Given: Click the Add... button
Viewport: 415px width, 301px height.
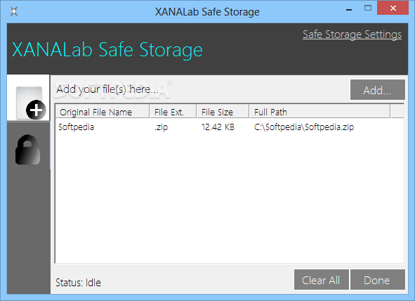Looking at the screenshot, I should 377,90.
